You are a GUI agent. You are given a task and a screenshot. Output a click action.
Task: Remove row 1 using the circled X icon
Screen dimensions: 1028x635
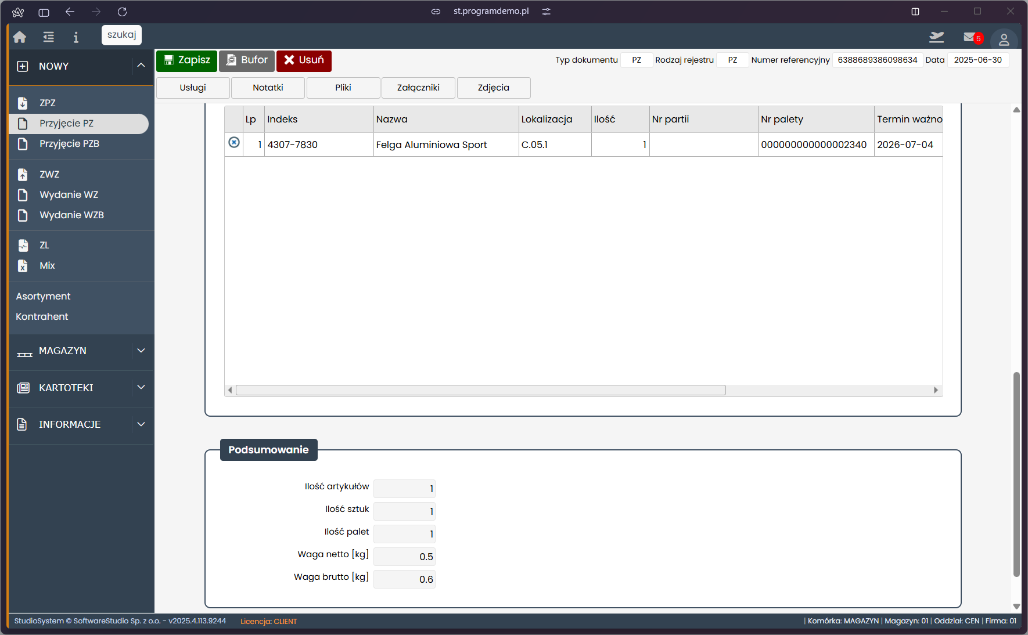coord(234,142)
